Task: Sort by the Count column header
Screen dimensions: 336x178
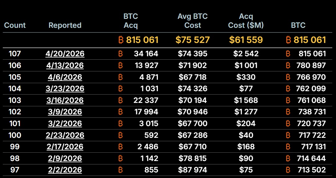Action: pos(15,25)
